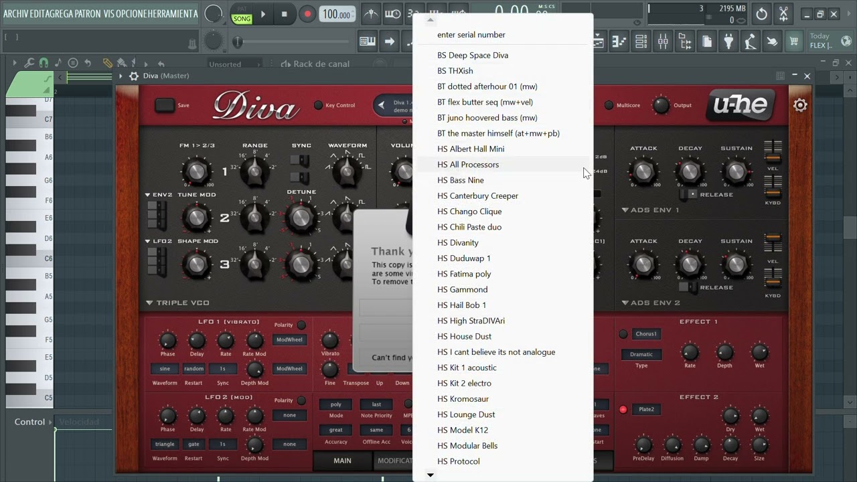Open the audio editor scissors icon
The width and height of the screenshot is (857, 482).
[783, 14]
